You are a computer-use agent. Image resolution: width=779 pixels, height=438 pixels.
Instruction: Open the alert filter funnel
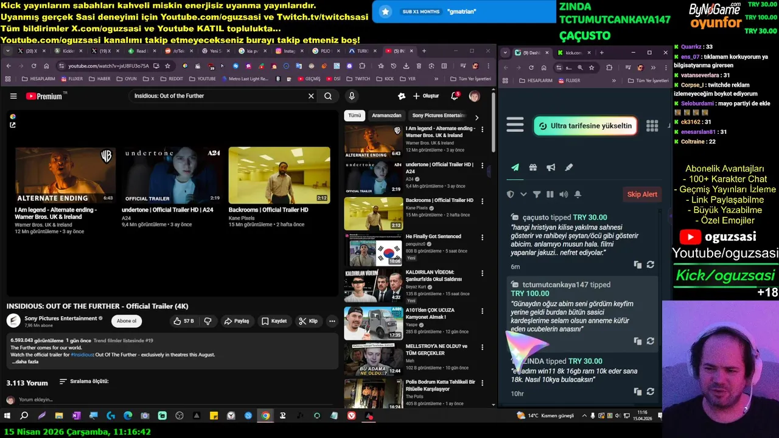pyautogui.click(x=537, y=195)
